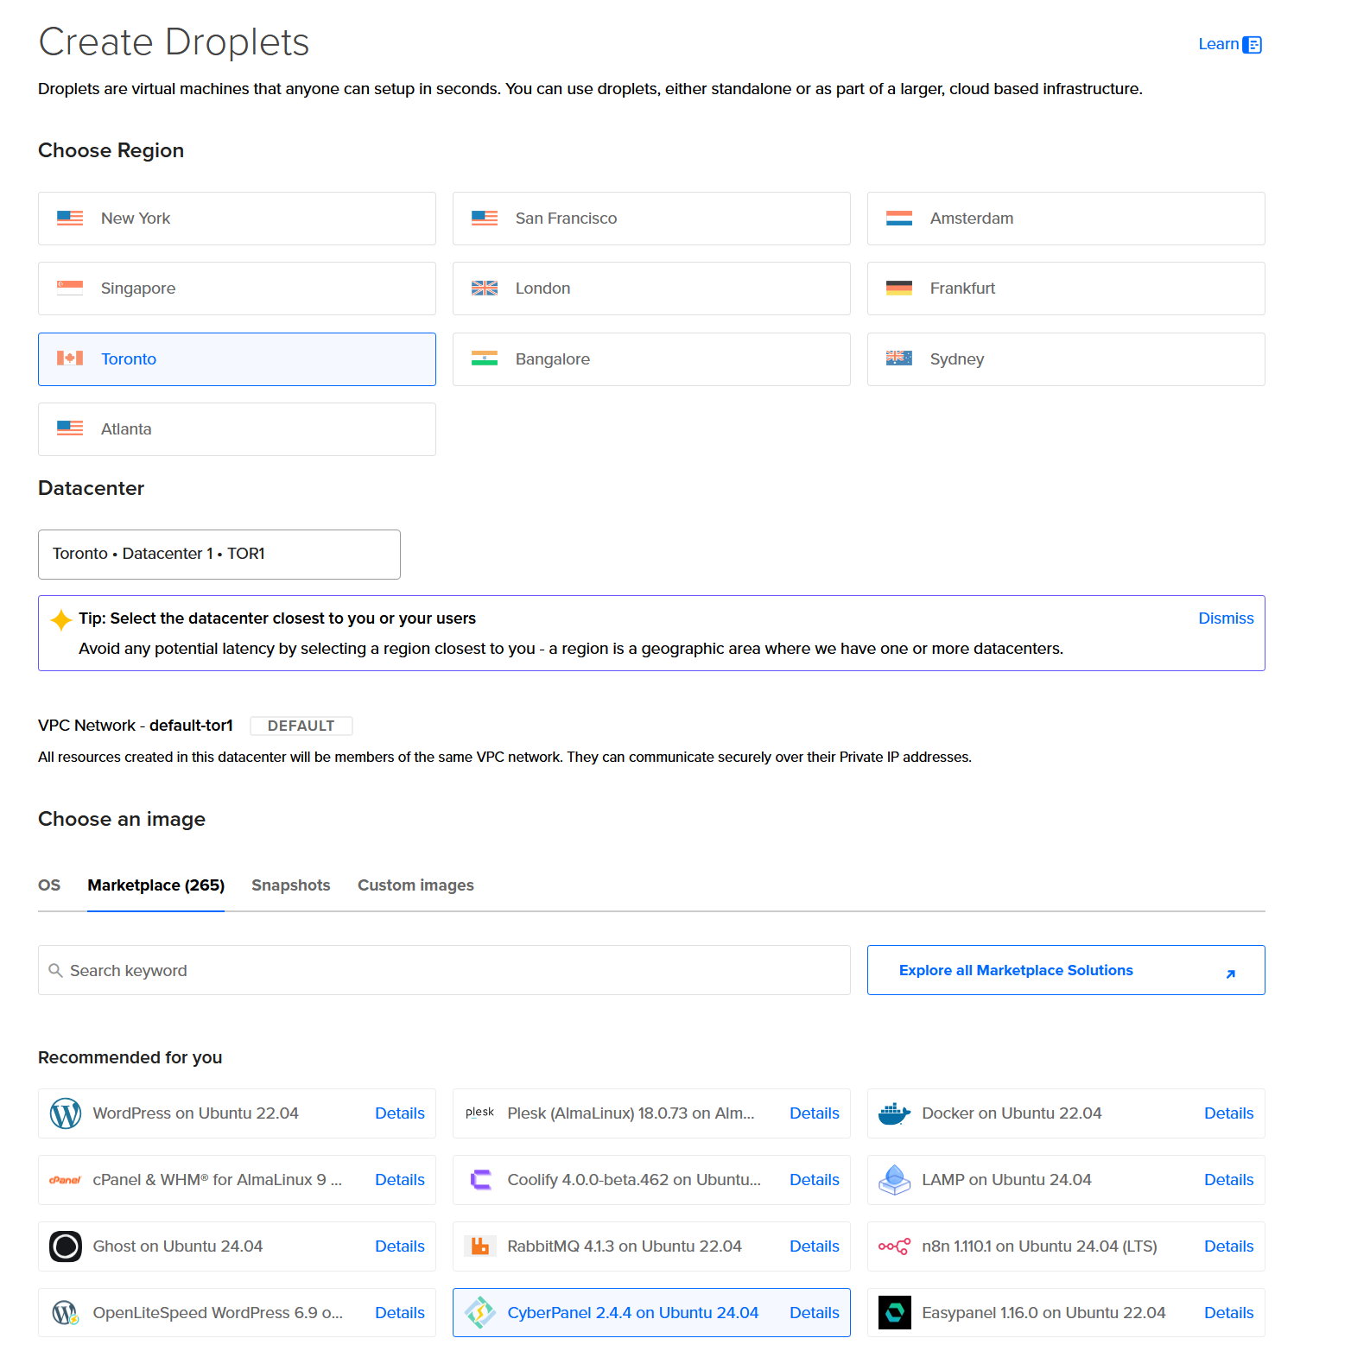View Details for Plesk AlmaLinux image
The width and height of the screenshot is (1351, 1370).
click(x=814, y=1113)
